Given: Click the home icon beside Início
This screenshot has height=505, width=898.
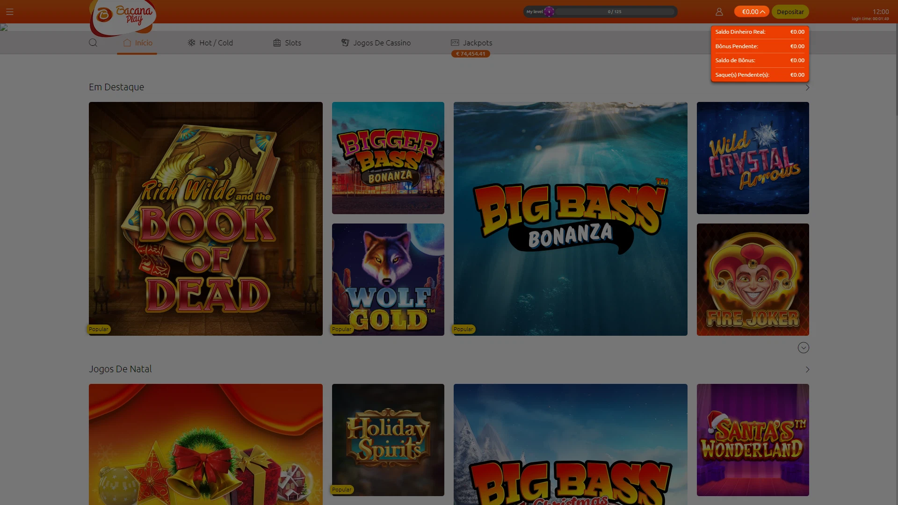Looking at the screenshot, I should point(127,43).
